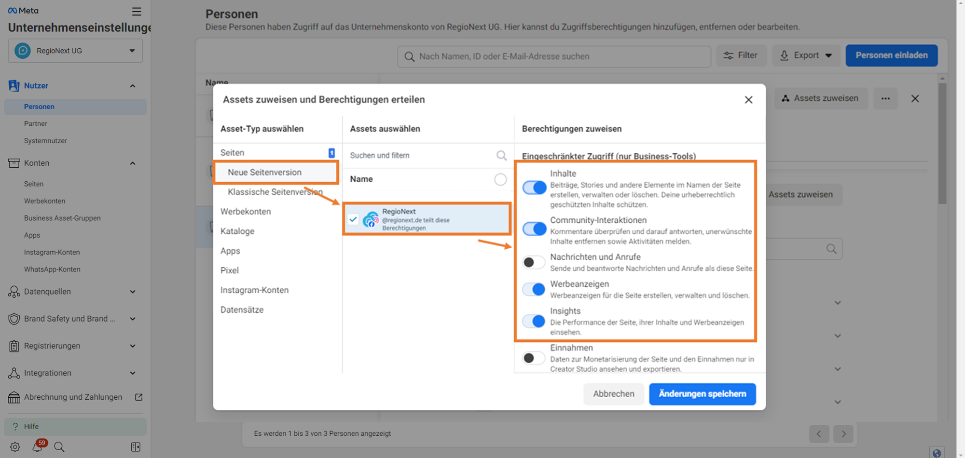The image size is (965, 458).
Task: Uncheck the RegioNext page checkbox
Action: click(353, 219)
